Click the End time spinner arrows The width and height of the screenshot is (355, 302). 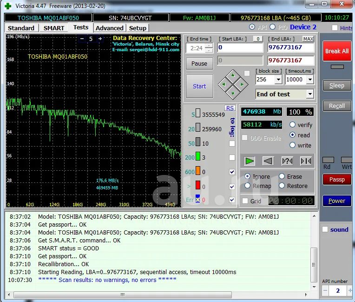(209, 48)
